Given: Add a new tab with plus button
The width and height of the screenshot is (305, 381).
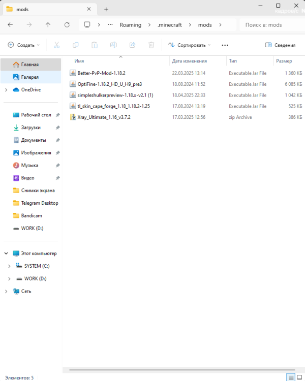Looking at the screenshot, I should click(x=106, y=9).
